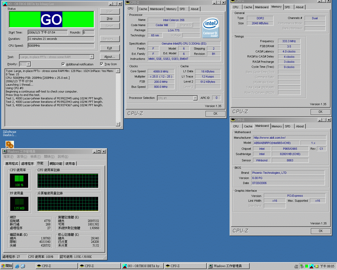
Task: Select About tab in CPU-Z CPU window
Action: pyautogui.click(x=195, y=9)
